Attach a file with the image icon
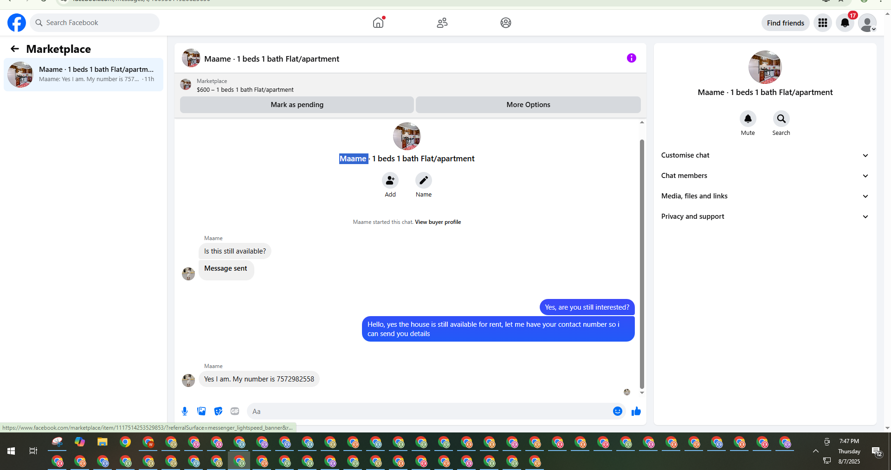This screenshot has height=470, width=891. 201,411
